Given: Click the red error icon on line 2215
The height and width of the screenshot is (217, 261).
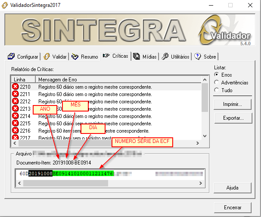Looking at the screenshot, I should 16,123.
